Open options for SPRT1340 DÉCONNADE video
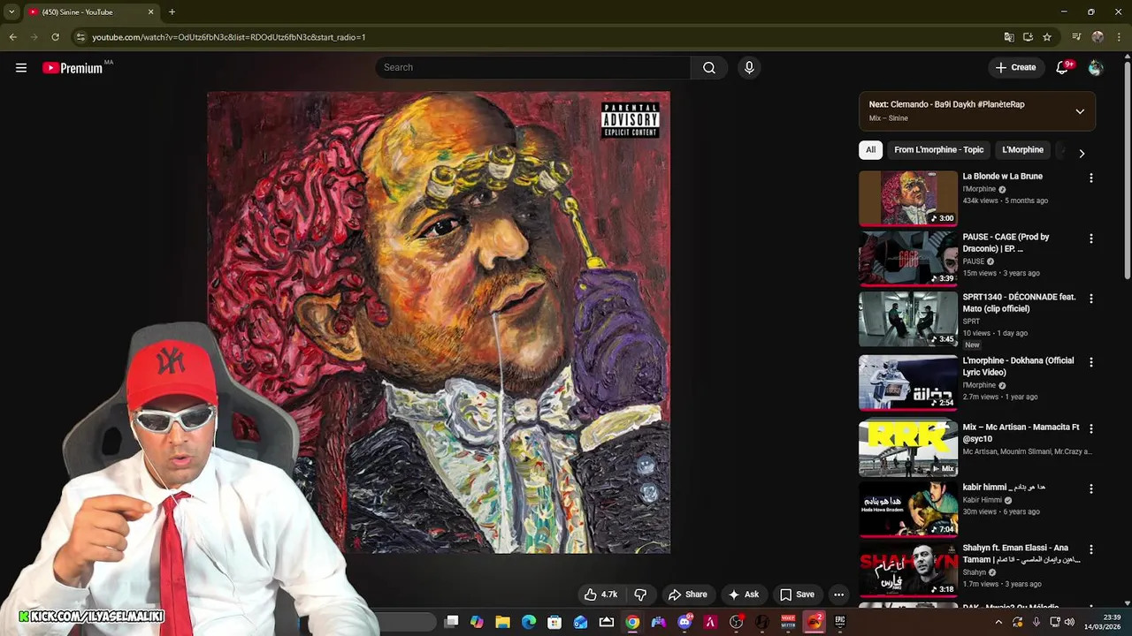Screen dimensions: 1132x636 pos(1090,299)
